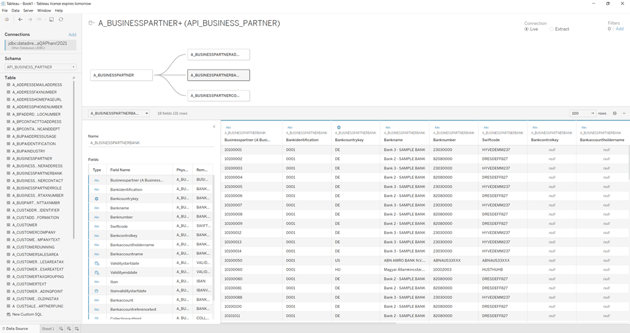This screenshot has height=333, width=630.
Task: Click the Save icon in the toolbar
Action: click(x=51, y=20)
